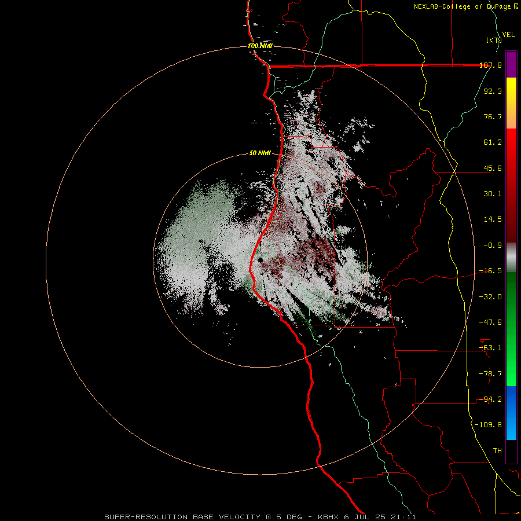Image resolution: width=521 pixels, height=521 pixels.
Task: Click the VEL legend title
Action: pos(508,34)
